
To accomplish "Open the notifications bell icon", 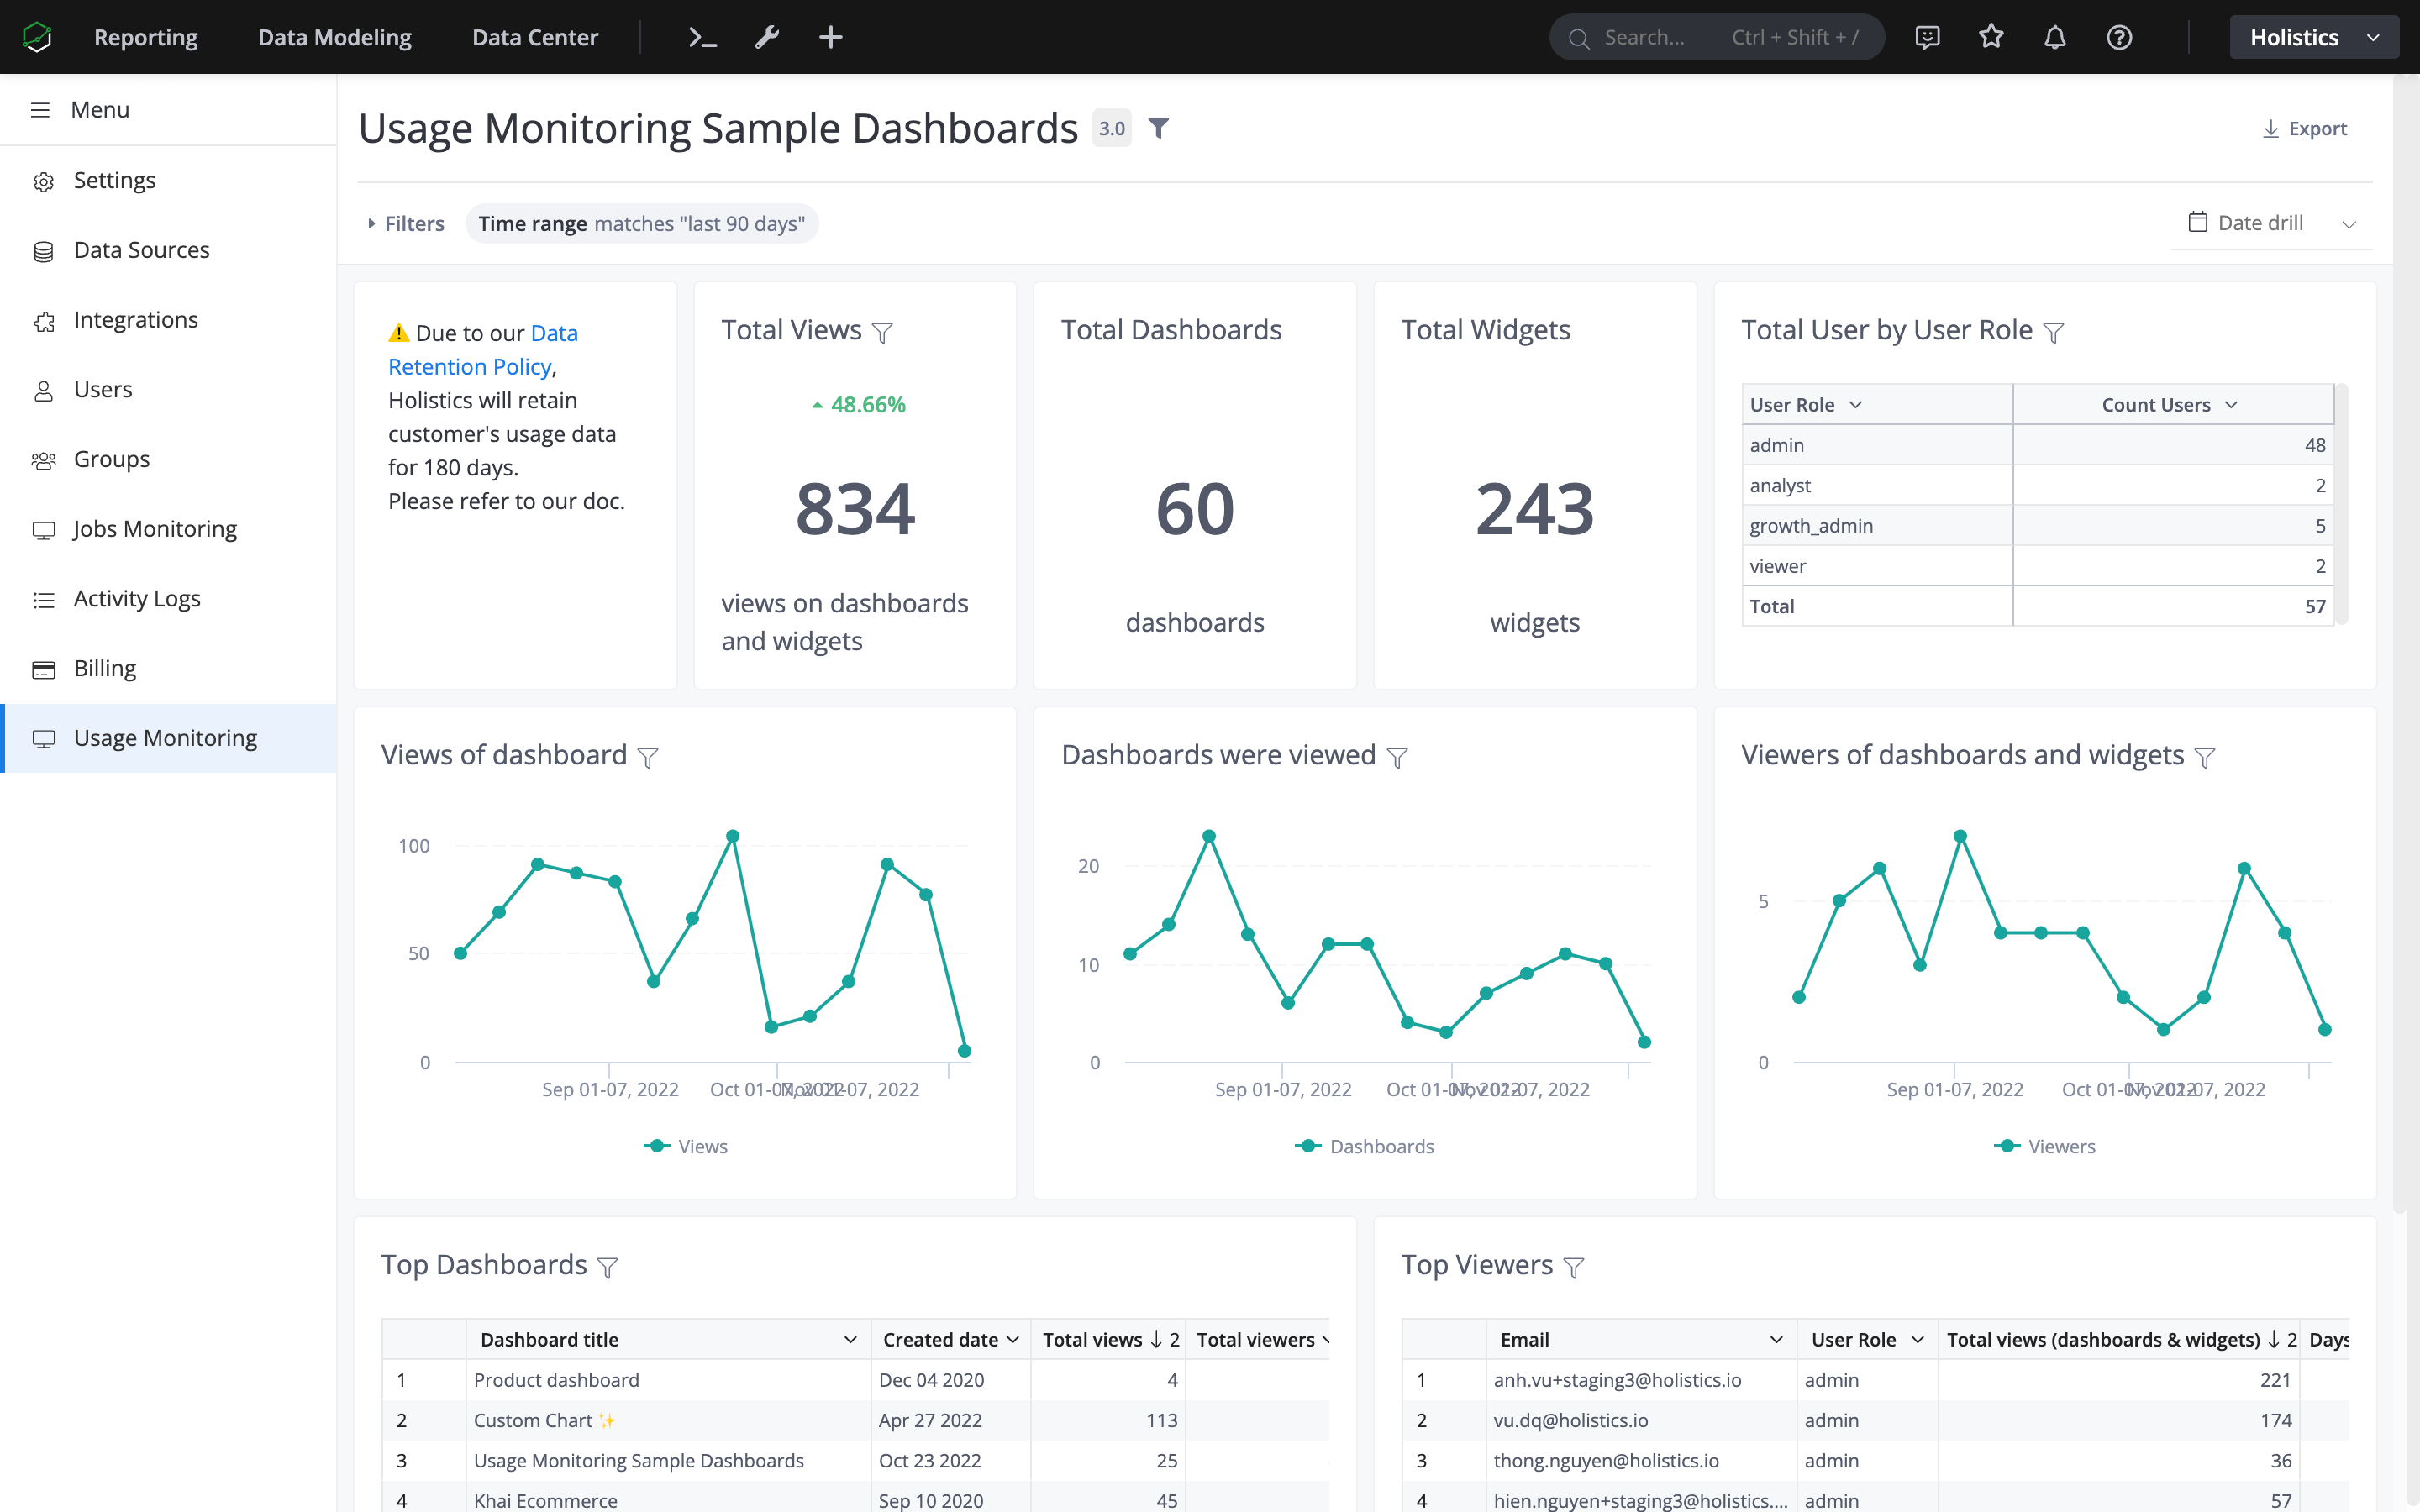I will coord(2055,37).
